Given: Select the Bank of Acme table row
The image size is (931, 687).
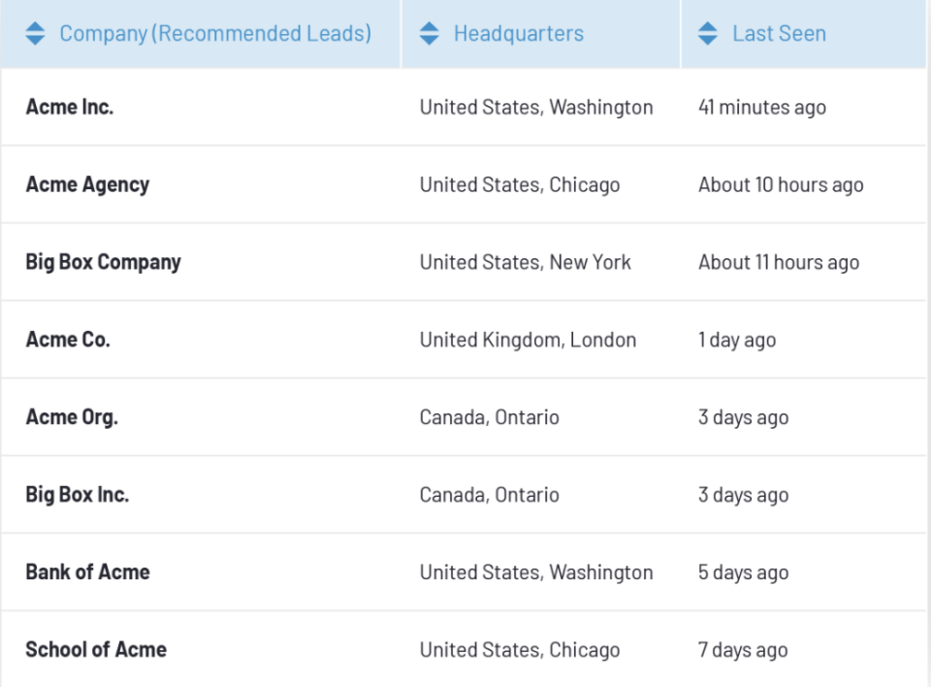Looking at the screenshot, I should click(465, 572).
